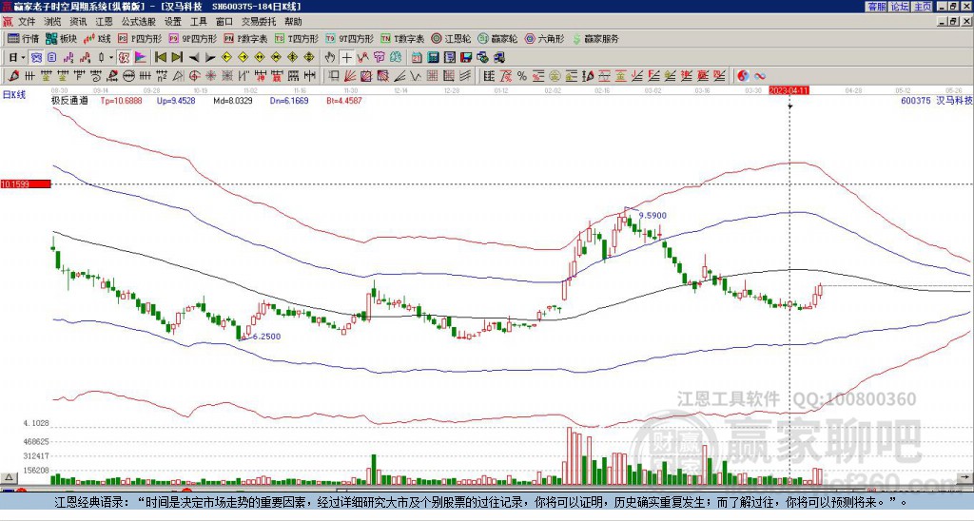Click the 600375 汉马科技 stock label

(937, 100)
